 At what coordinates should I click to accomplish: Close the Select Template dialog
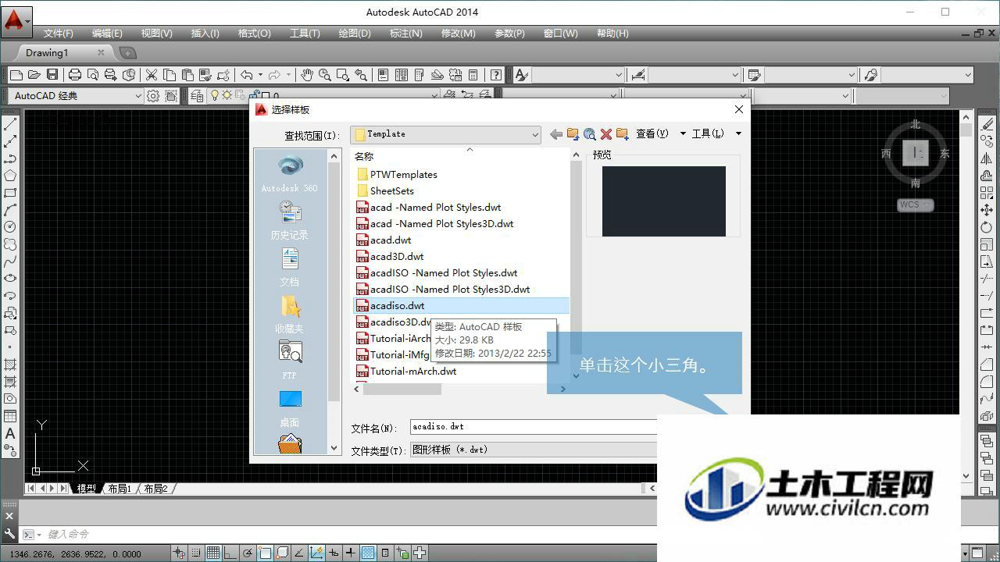[738, 110]
